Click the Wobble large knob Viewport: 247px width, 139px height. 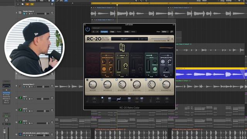coord(107,85)
